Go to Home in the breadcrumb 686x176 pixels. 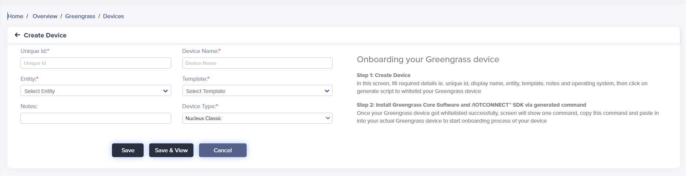[x=16, y=16]
